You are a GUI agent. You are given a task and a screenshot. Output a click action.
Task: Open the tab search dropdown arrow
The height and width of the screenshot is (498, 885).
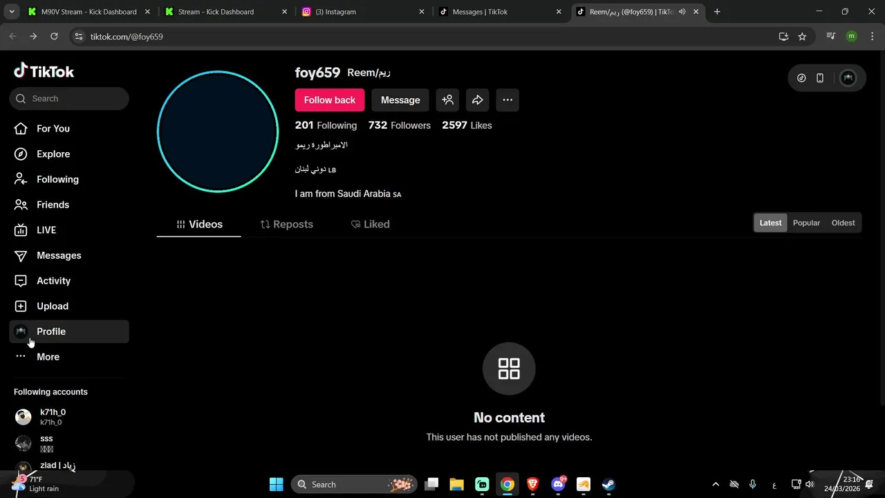coord(11,12)
